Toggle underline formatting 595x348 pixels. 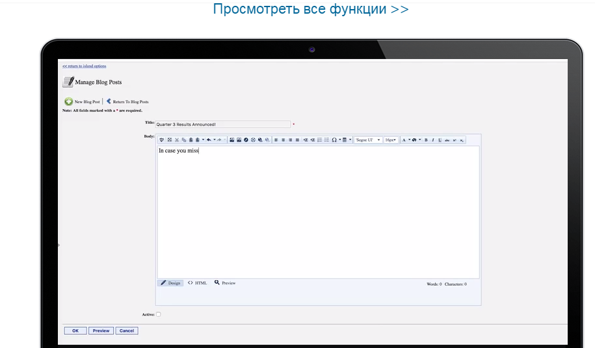pos(440,140)
